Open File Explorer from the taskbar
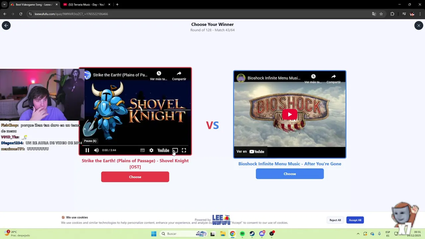The width and height of the screenshot is (425, 239). point(222,234)
